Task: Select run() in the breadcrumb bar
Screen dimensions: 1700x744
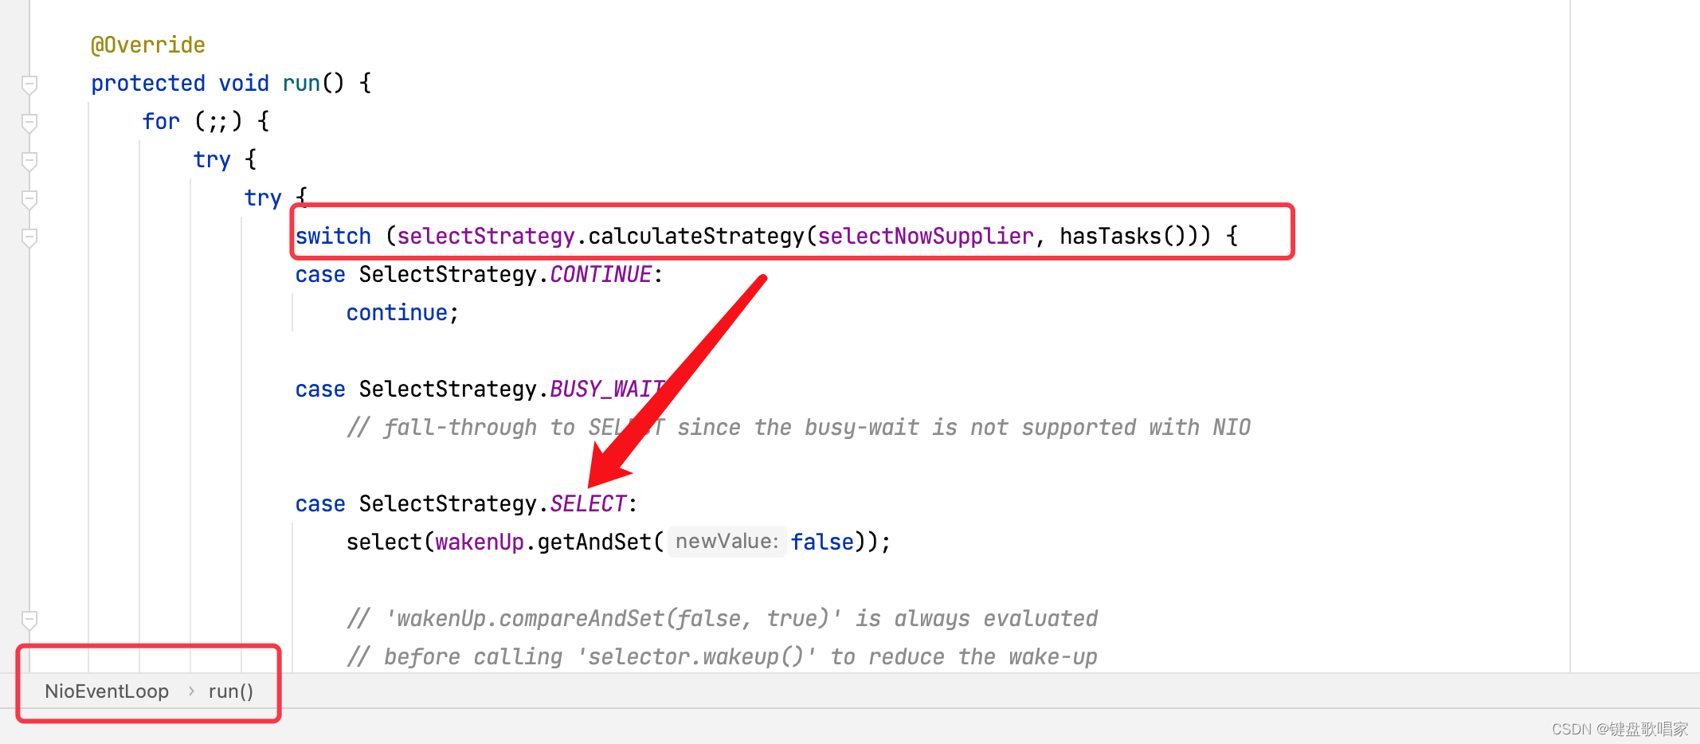Action: tap(230, 691)
